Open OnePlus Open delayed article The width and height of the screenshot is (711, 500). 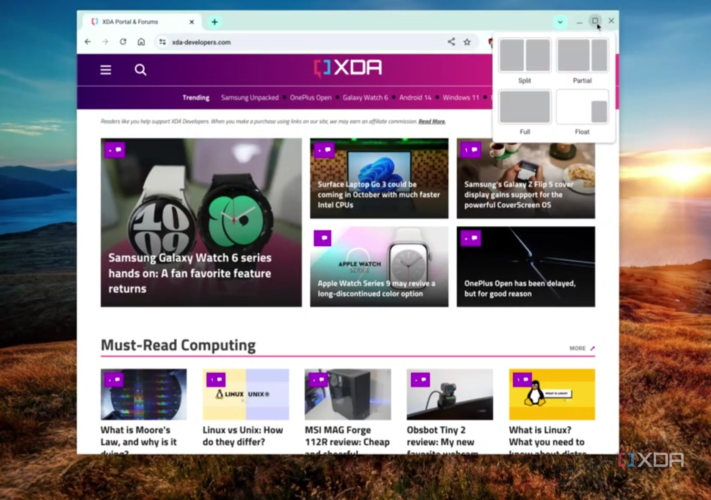526,267
